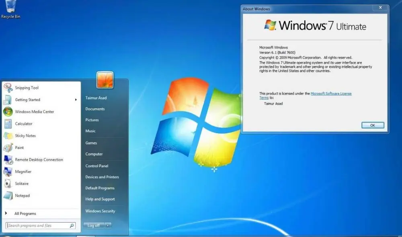Open All Programs
Screen dimensions: 402x237
click(25, 213)
